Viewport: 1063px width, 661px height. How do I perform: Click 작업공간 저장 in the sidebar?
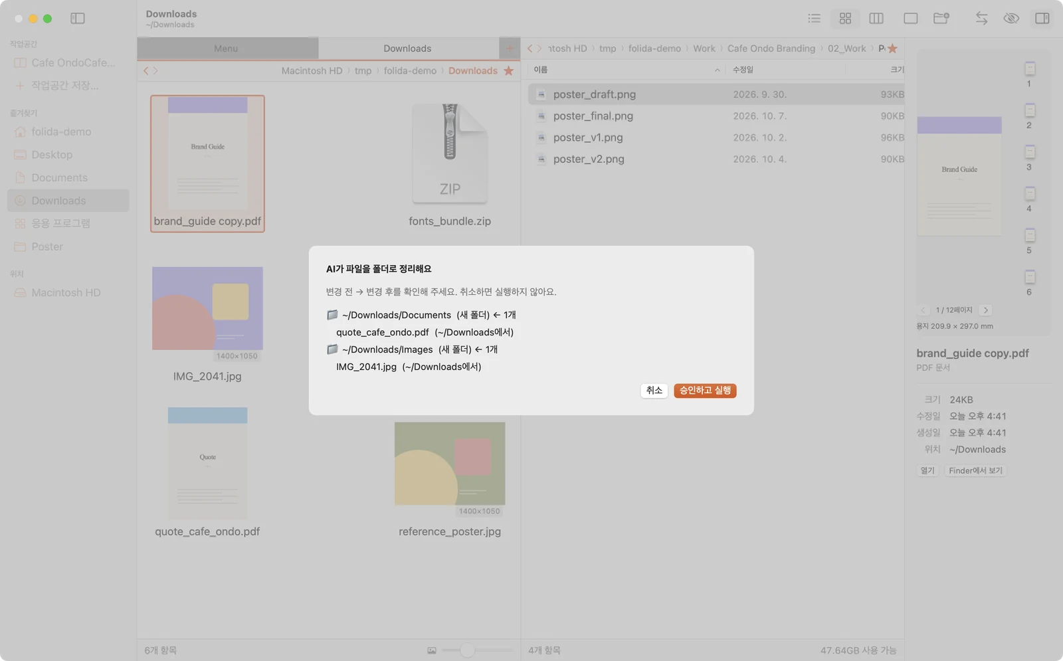[68, 86]
